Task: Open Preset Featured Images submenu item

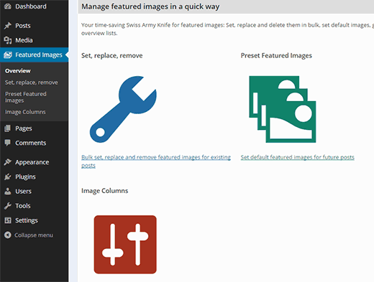Action: (26, 97)
